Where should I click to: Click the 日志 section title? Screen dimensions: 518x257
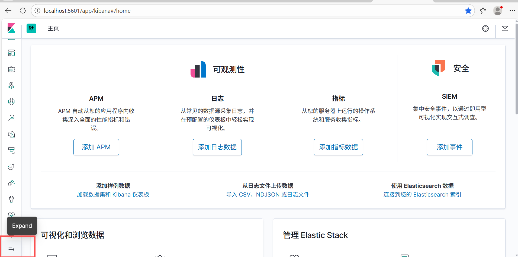click(x=217, y=99)
